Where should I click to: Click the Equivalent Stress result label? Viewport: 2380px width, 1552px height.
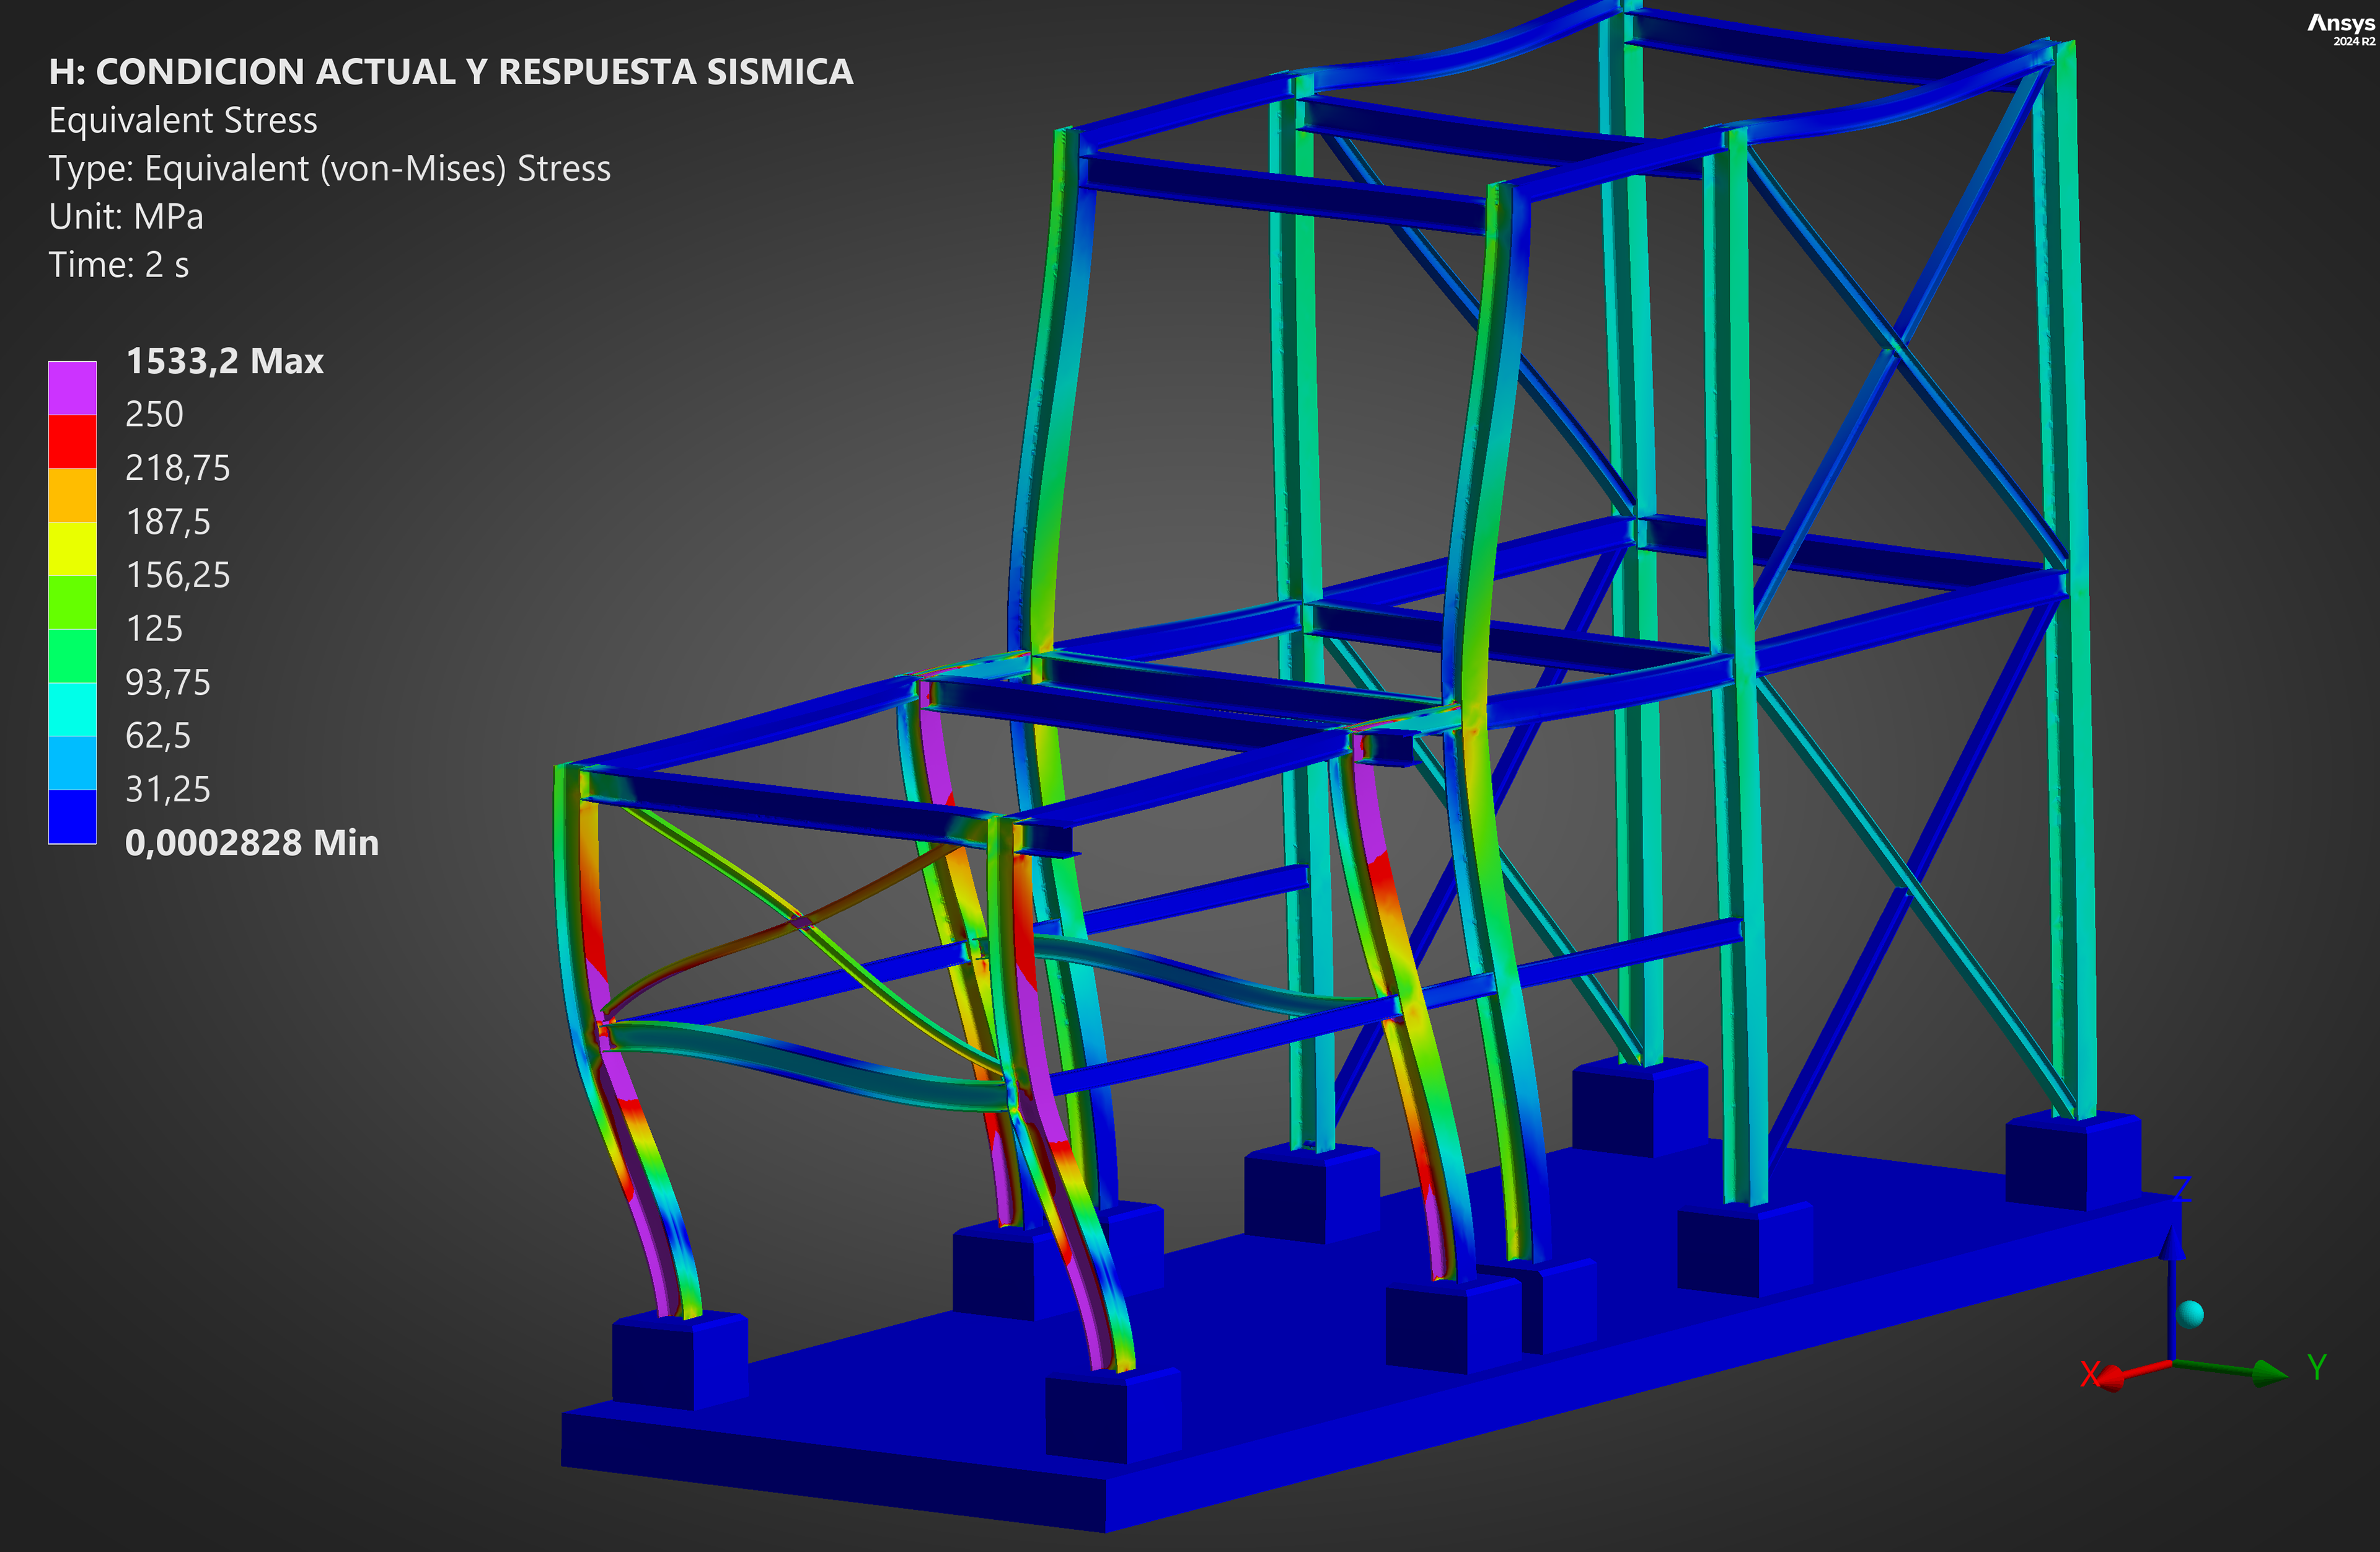(x=183, y=120)
